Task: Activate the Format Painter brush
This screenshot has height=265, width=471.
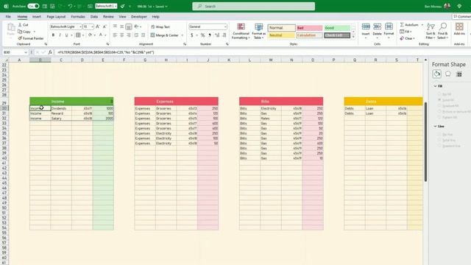Action: coord(31,38)
